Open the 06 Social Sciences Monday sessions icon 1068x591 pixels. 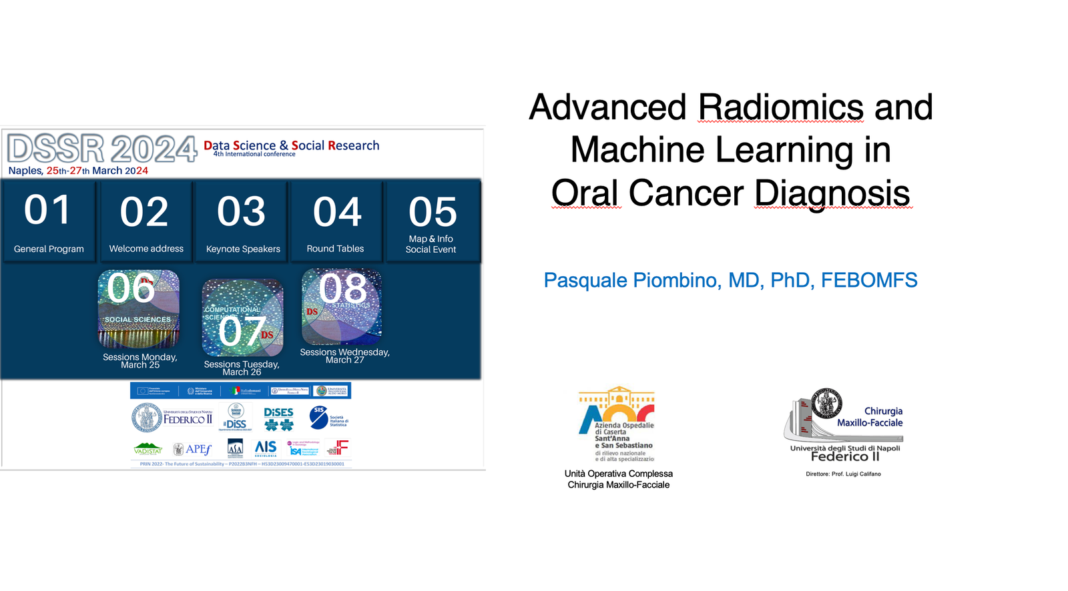pyautogui.click(x=139, y=308)
